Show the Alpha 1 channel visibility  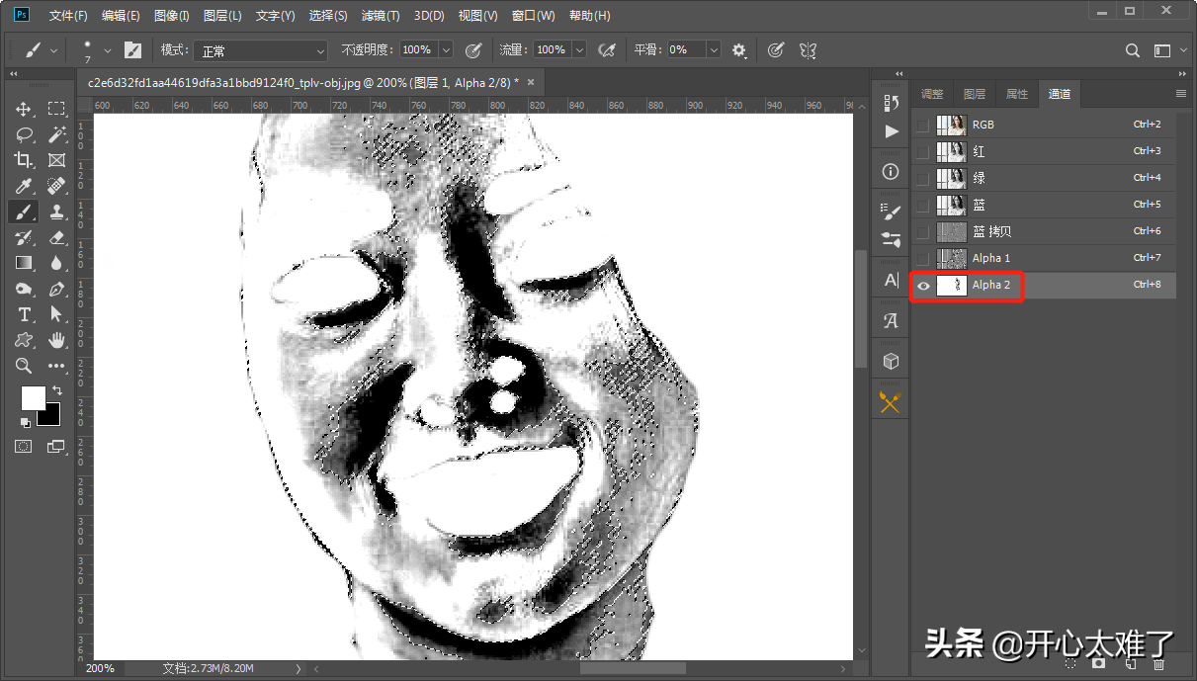click(922, 258)
